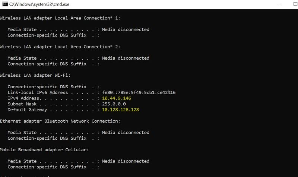
Task: Click the default gateway value 10.128.128.128
Action: pos(120,110)
